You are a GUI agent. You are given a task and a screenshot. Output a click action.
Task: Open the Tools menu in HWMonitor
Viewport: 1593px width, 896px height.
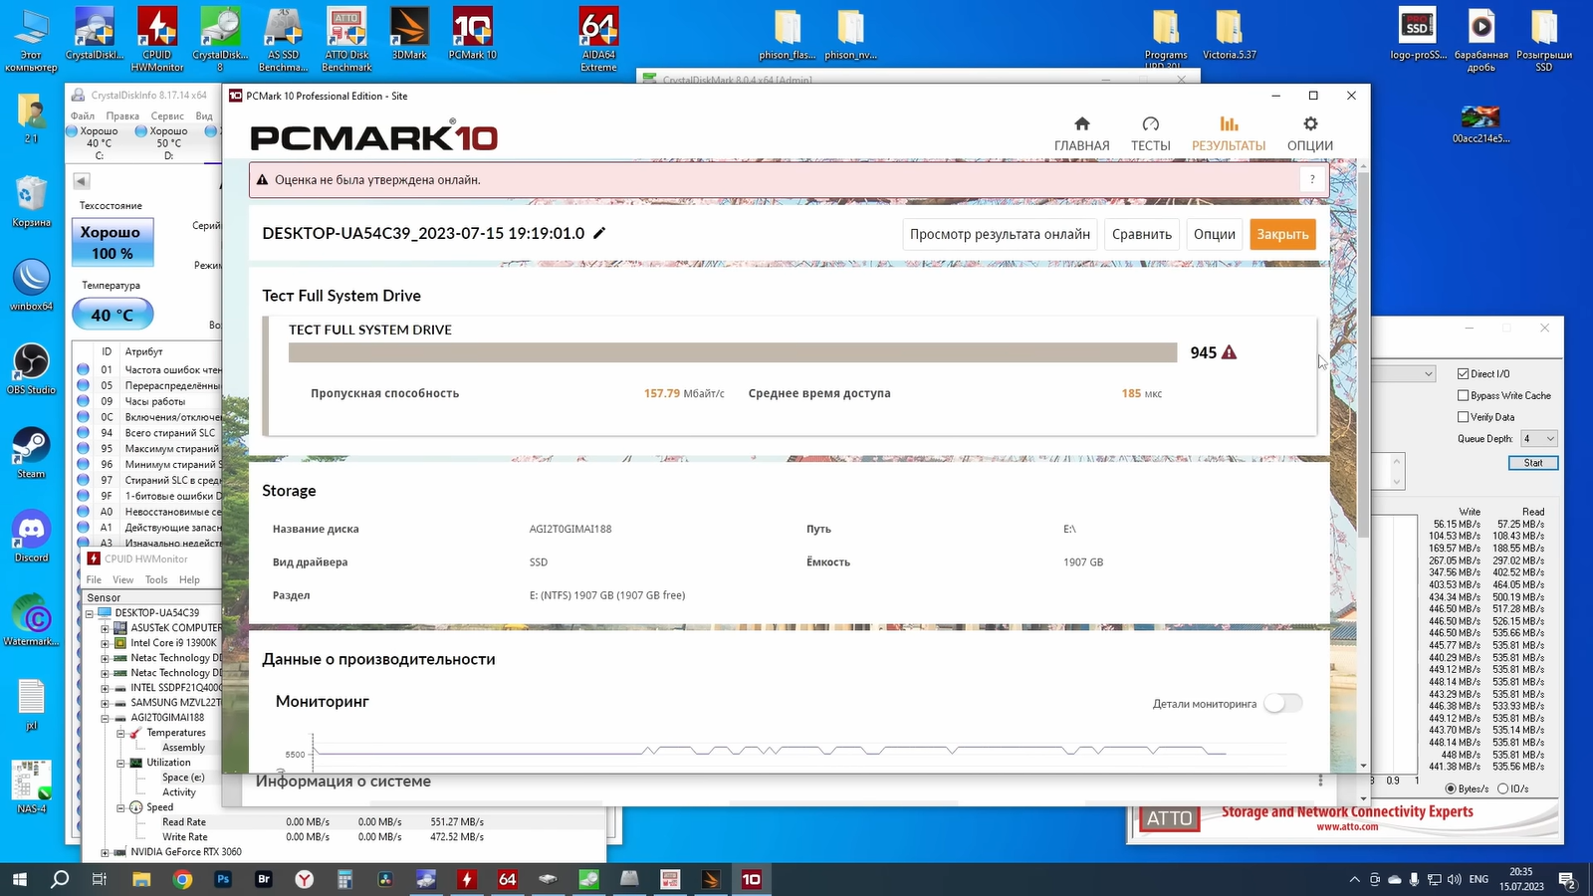click(x=156, y=579)
